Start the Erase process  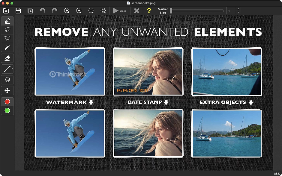(119, 11)
